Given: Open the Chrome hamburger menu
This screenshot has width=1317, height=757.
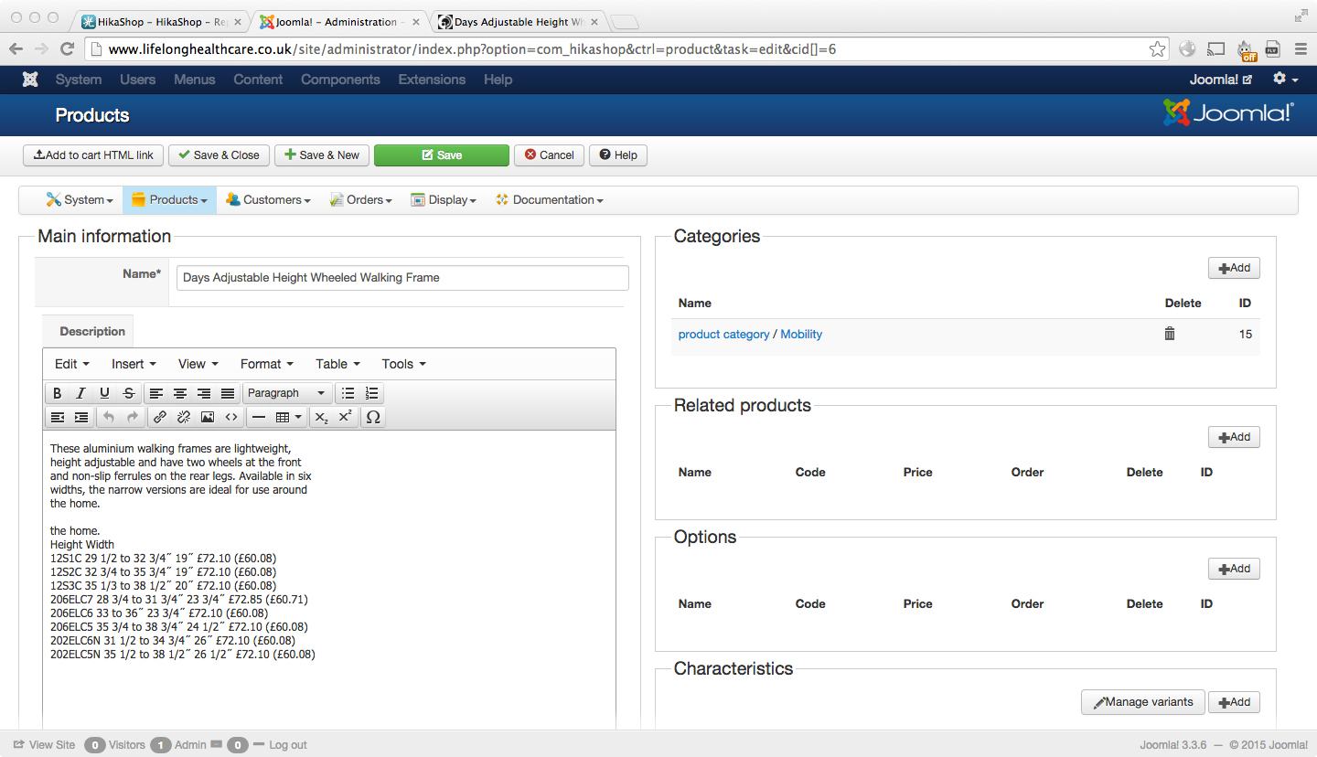Looking at the screenshot, I should click(1301, 49).
